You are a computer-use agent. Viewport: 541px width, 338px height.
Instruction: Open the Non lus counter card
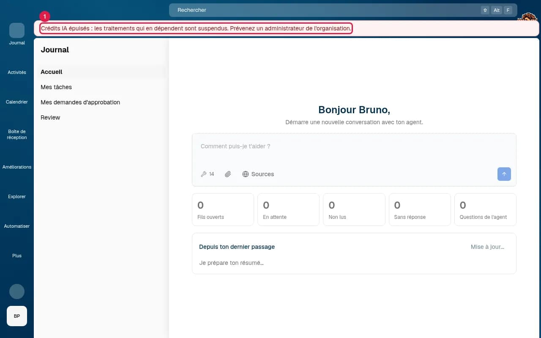(354, 210)
